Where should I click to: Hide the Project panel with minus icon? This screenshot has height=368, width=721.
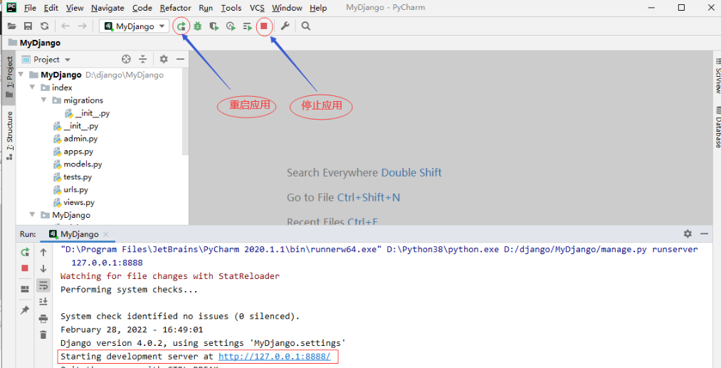180,59
